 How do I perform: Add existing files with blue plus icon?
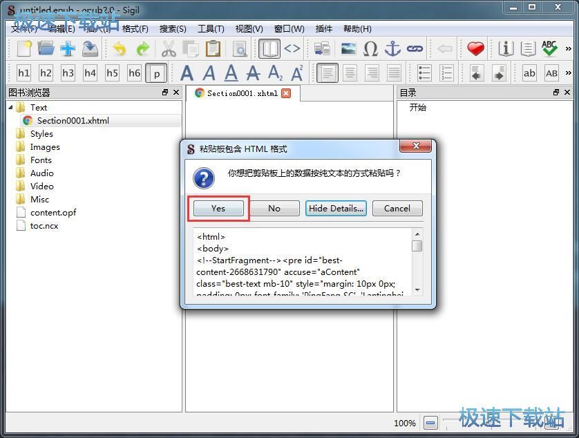click(x=68, y=49)
